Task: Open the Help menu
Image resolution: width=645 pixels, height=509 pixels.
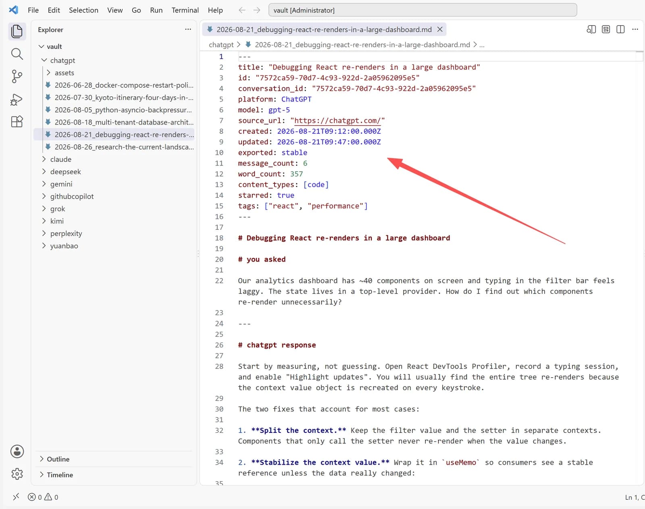Action: 215,10
